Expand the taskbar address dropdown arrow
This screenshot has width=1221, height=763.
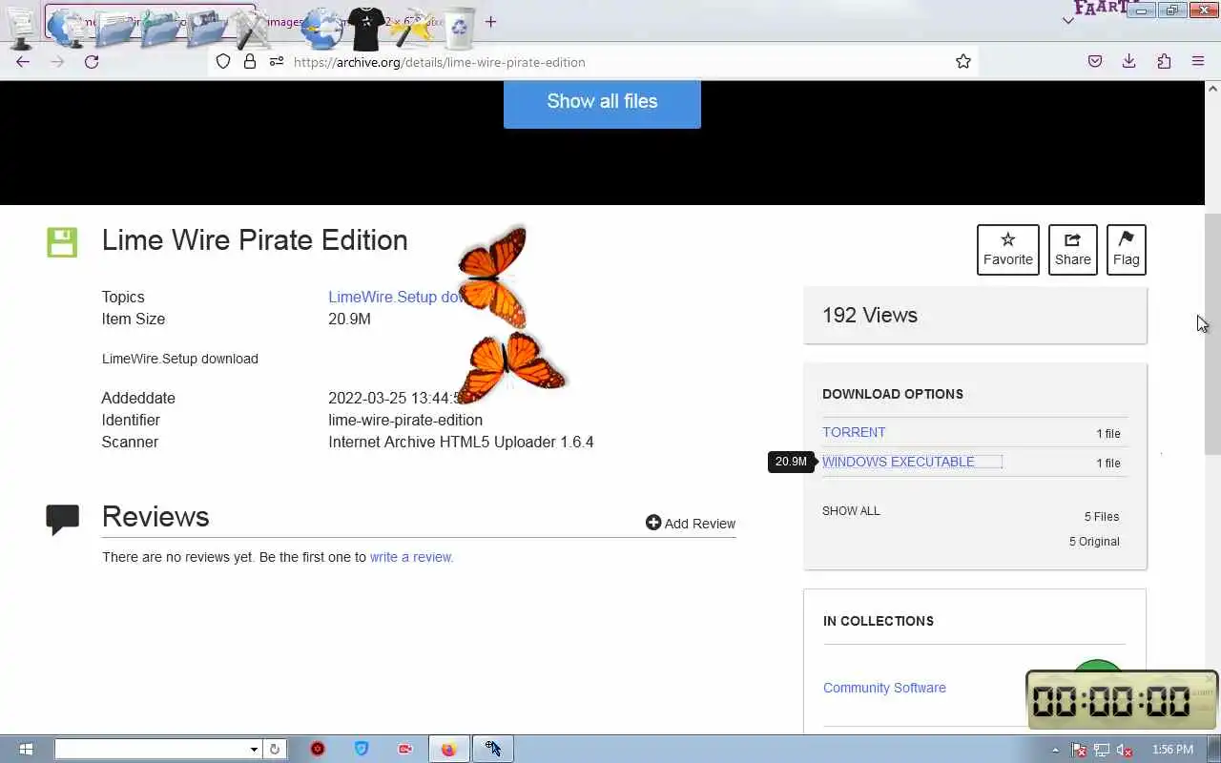[x=254, y=750]
